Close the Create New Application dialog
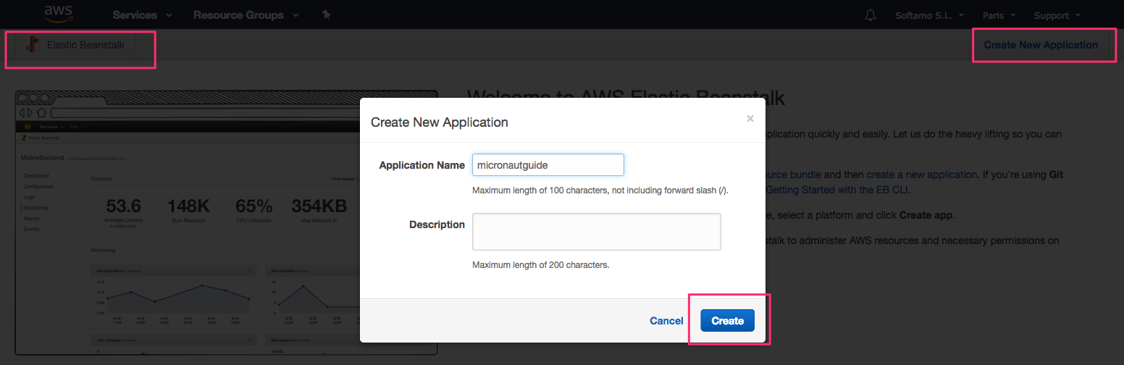 (x=750, y=119)
